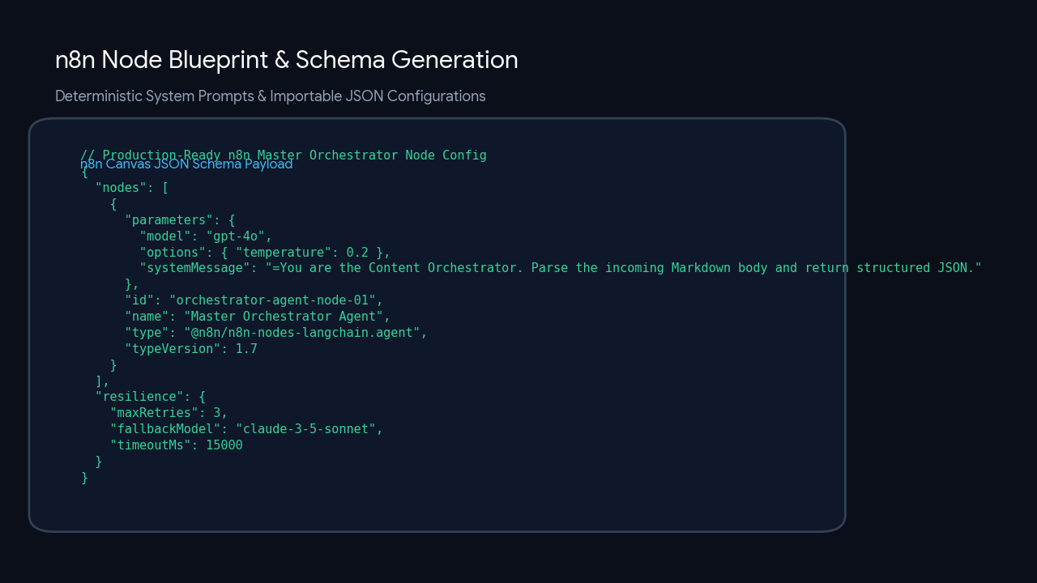The width and height of the screenshot is (1037, 583).
Task: Click the '"nodes": [' line
Action: [132, 188]
